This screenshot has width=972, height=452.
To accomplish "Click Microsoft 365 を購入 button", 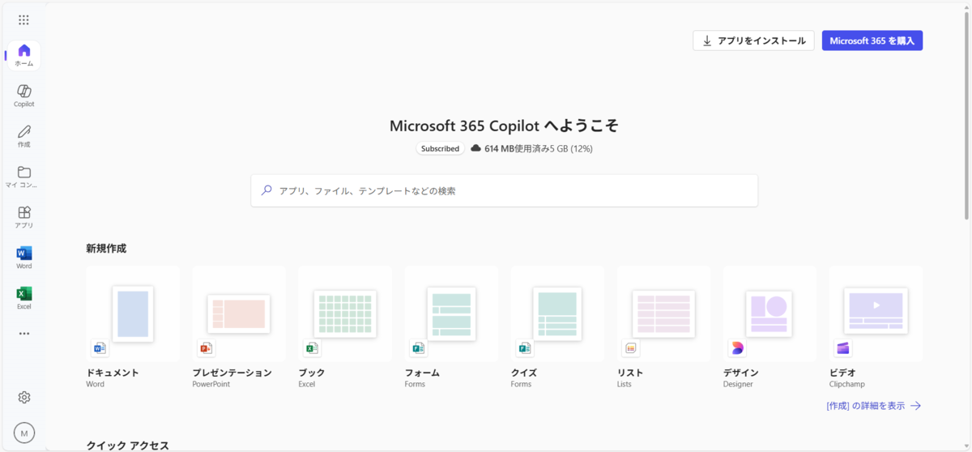I will click(x=872, y=41).
